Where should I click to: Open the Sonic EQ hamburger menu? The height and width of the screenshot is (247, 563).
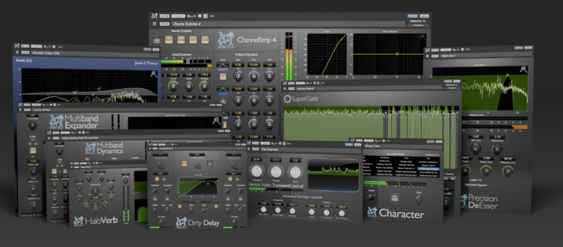click(17, 52)
